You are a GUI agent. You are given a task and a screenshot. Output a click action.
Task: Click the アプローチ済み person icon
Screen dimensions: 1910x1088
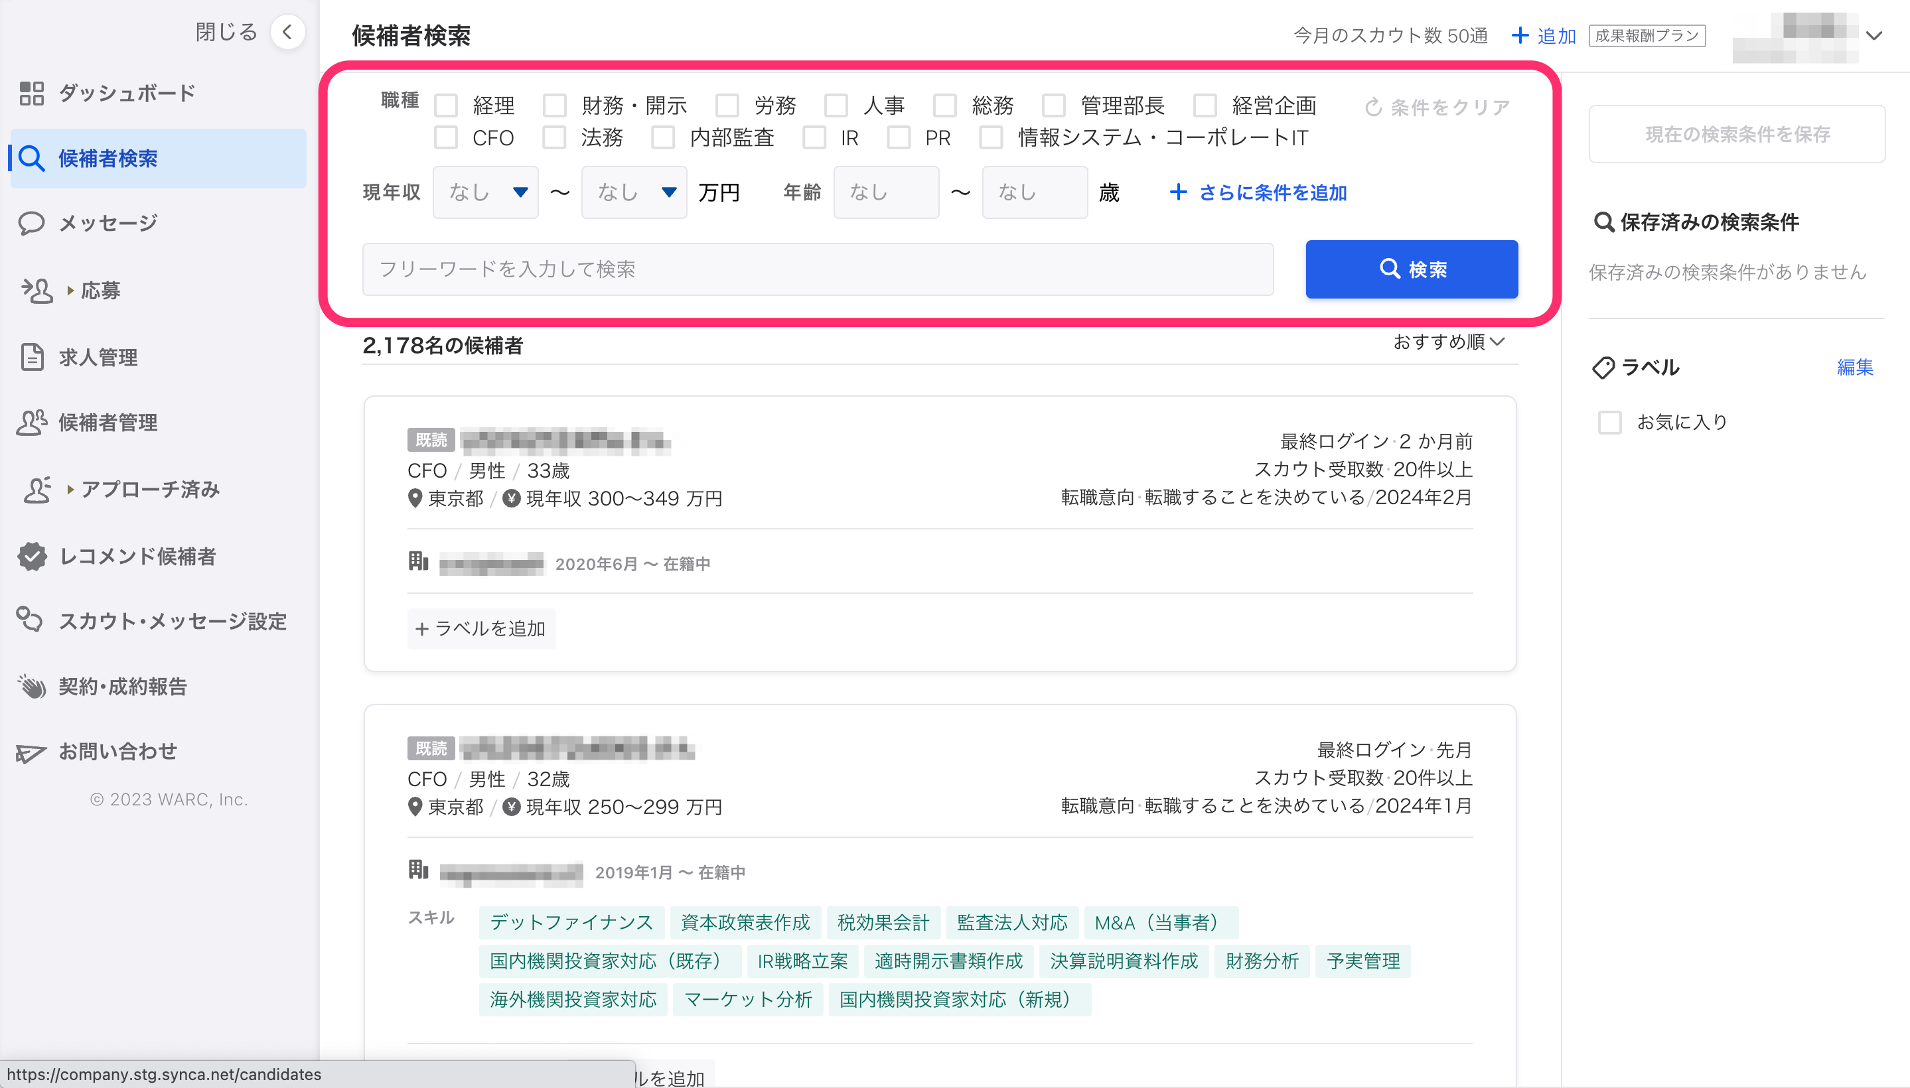[37, 490]
